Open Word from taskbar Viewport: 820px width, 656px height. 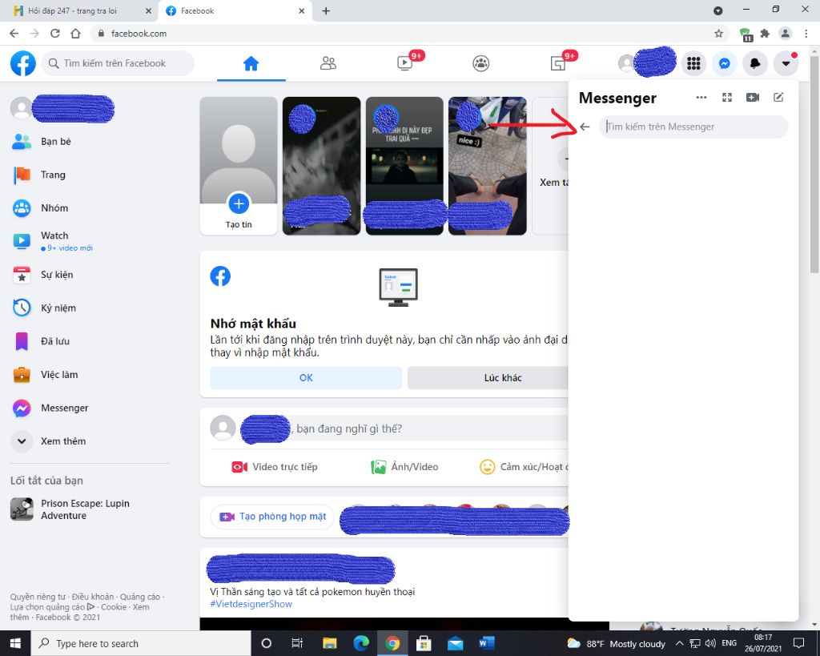coord(486,643)
